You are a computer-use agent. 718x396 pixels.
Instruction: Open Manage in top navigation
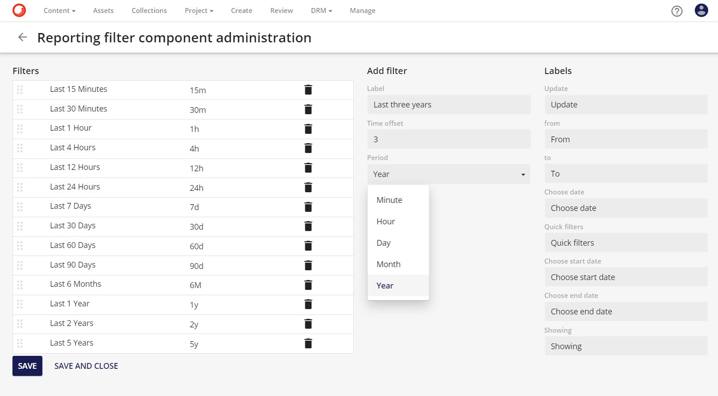tap(363, 11)
